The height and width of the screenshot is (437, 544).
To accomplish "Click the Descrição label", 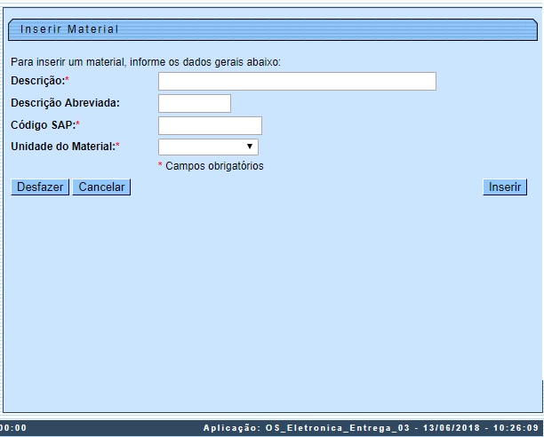I will 40,81.
